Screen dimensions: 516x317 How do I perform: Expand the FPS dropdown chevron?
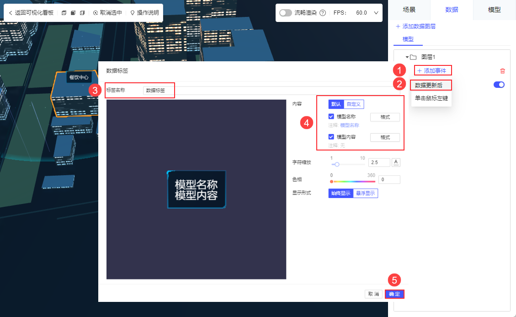point(376,13)
